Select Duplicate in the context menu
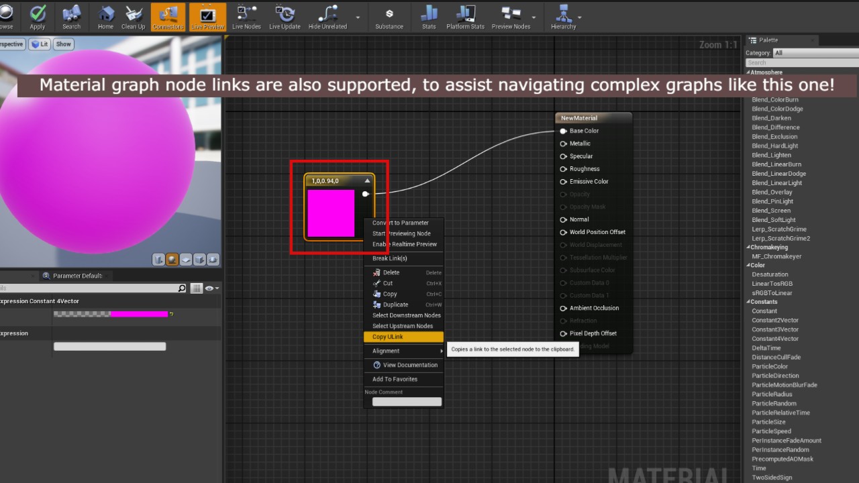The image size is (859, 483). (395, 305)
